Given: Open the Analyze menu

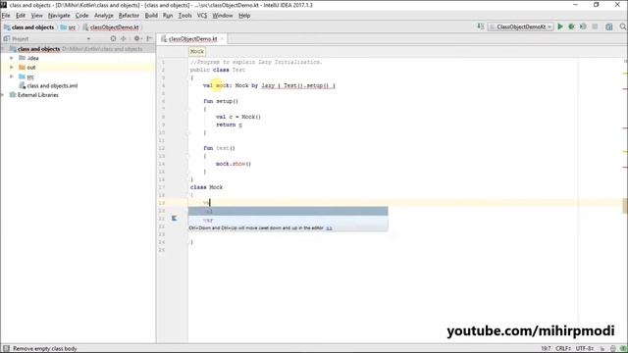Looking at the screenshot, I should click(104, 16).
